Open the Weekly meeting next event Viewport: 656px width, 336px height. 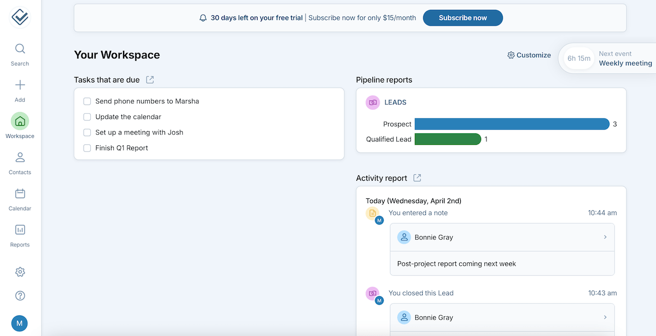point(625,63)
